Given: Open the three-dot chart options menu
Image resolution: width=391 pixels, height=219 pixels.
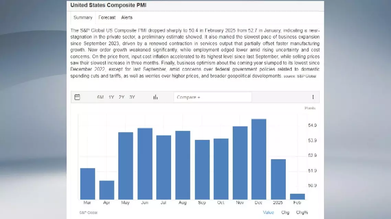Looking at the screenshot, I should click(x=313, y=97).
